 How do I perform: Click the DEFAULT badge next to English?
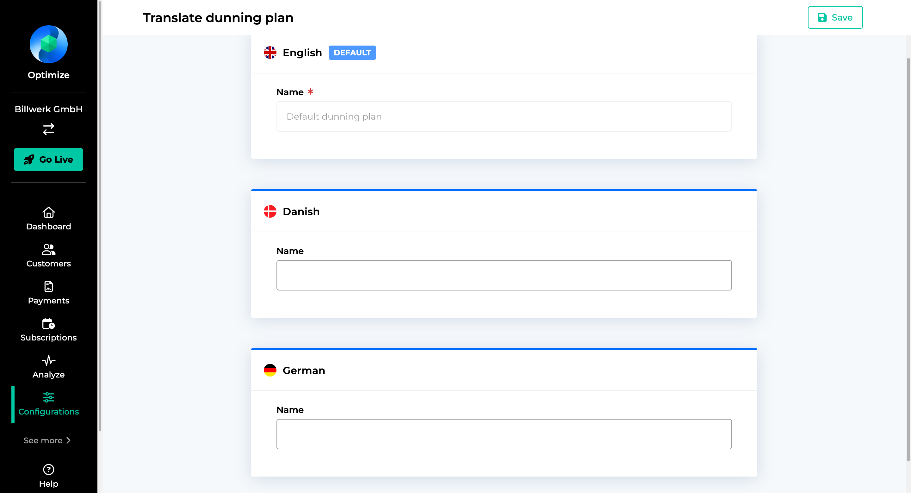click(x=352, y=53)
